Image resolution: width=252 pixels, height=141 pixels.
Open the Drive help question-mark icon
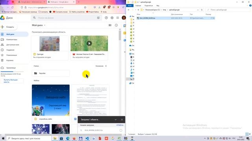(x=106, y=18)
